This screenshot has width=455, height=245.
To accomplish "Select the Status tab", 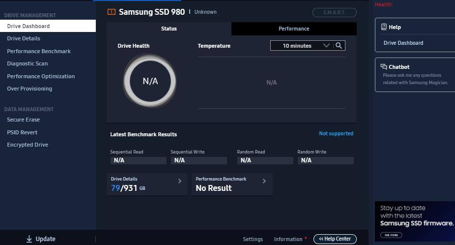I will 169,29.
